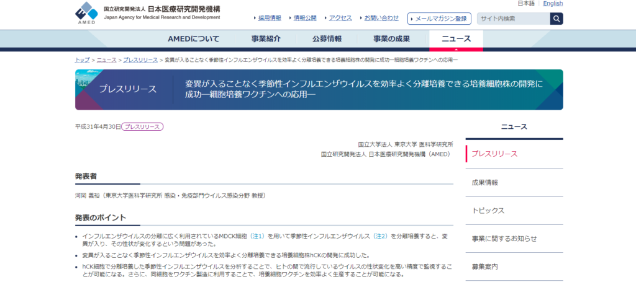Click the AMED logo icon
The width and height of the screenshot is (636, 282).
point(86,14)
